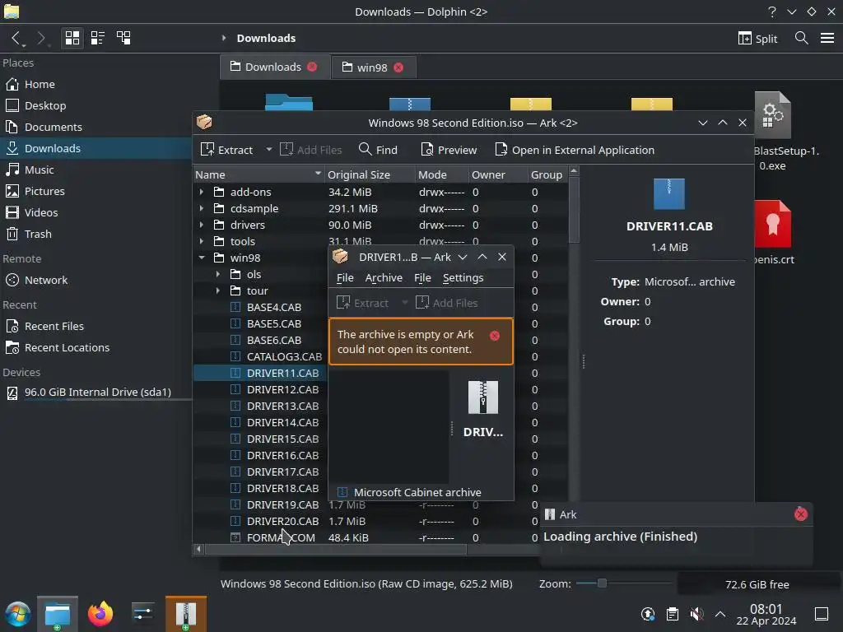Go forward in Dolphin navigation

tap(41, 38)
